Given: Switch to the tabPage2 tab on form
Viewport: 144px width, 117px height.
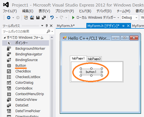Looking at the screenshot, I should point(94,59).
